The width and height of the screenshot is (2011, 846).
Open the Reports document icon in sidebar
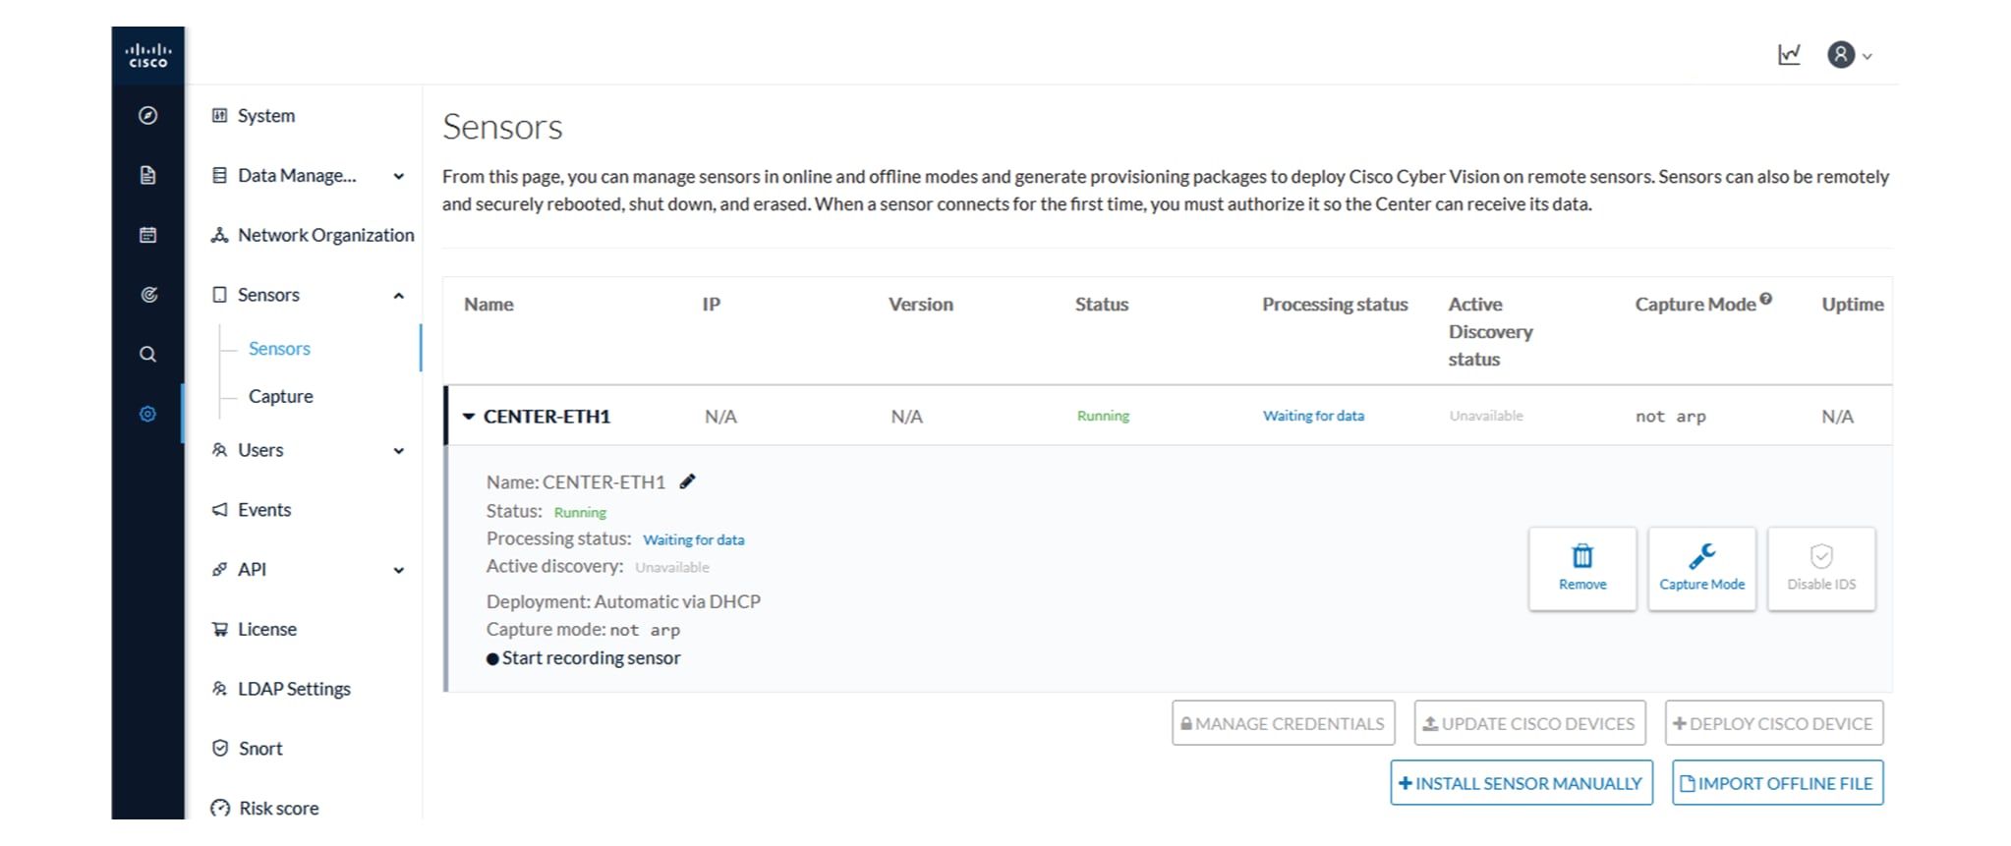pyautogui.click(x=147, y=175)
